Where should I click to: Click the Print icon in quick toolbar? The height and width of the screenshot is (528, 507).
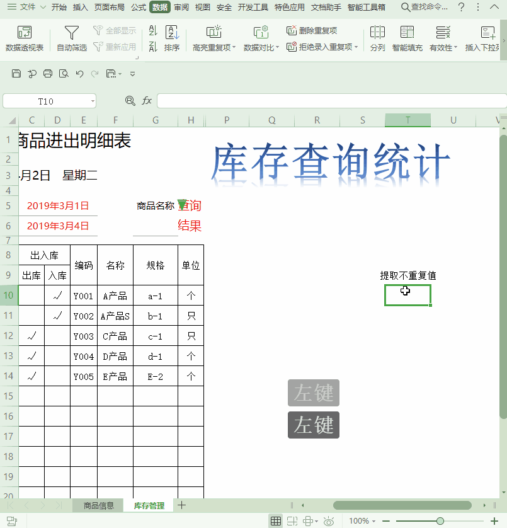(48, 74)
